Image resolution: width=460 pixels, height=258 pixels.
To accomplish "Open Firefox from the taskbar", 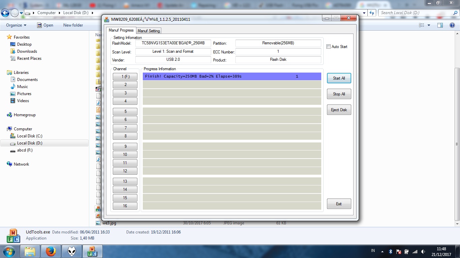I will click(x=51, y=251).
